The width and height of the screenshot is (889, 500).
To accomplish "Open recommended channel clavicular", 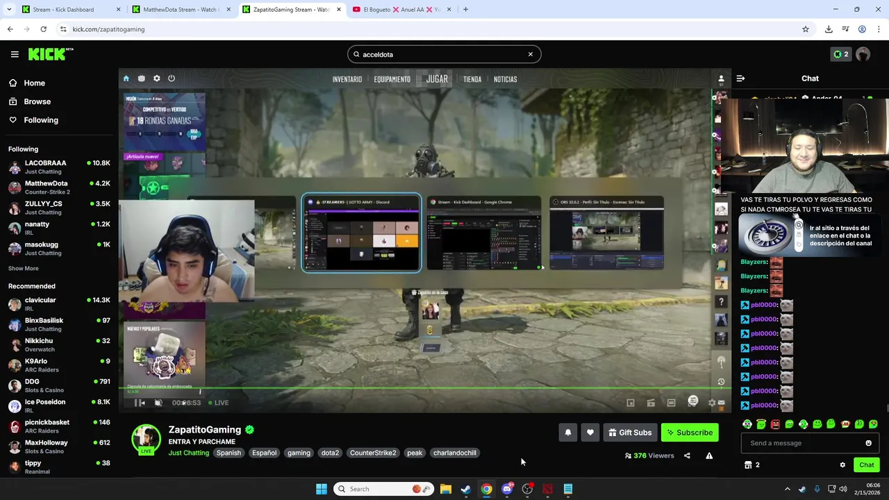I will point(59,304).
